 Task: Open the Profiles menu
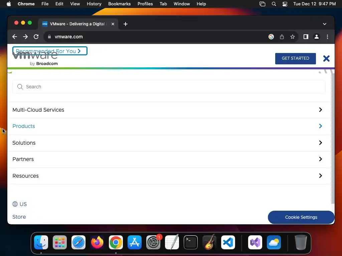click(x=145, y=4)
